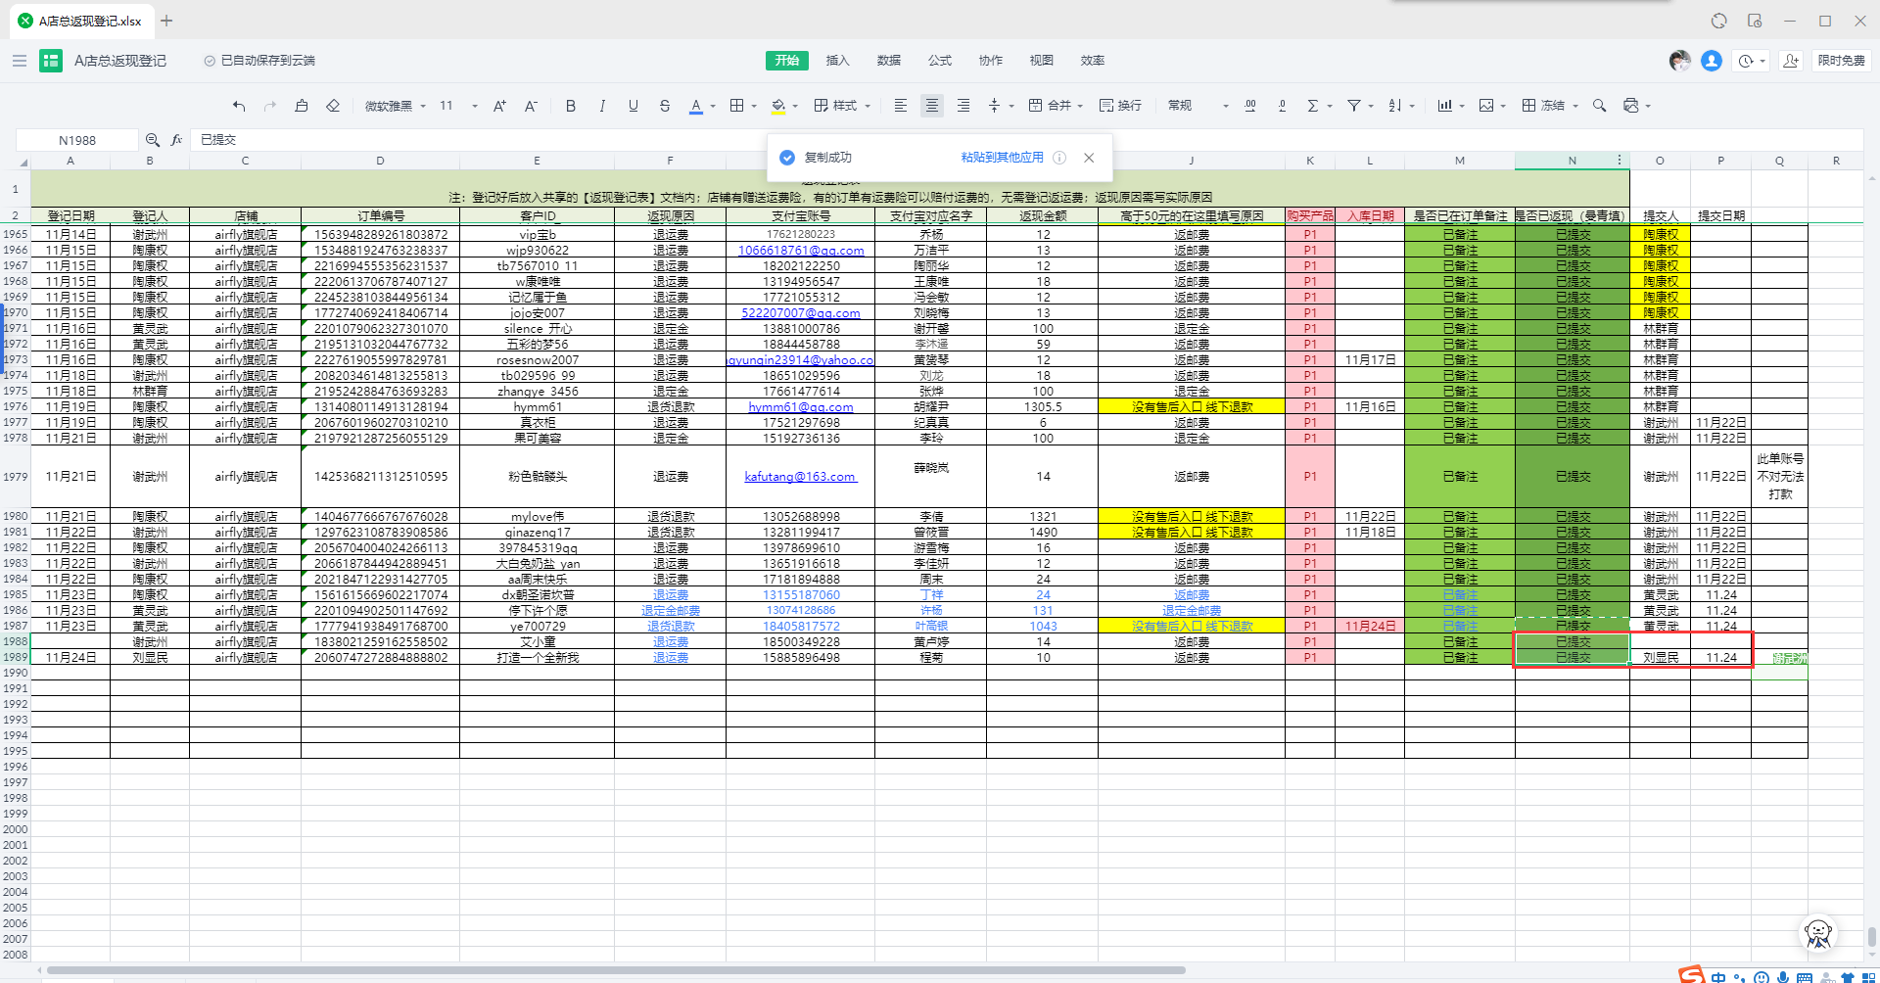Select the 开始 tab
Viewport: 1880px width, 983px height.
click(x=787, y=61)
